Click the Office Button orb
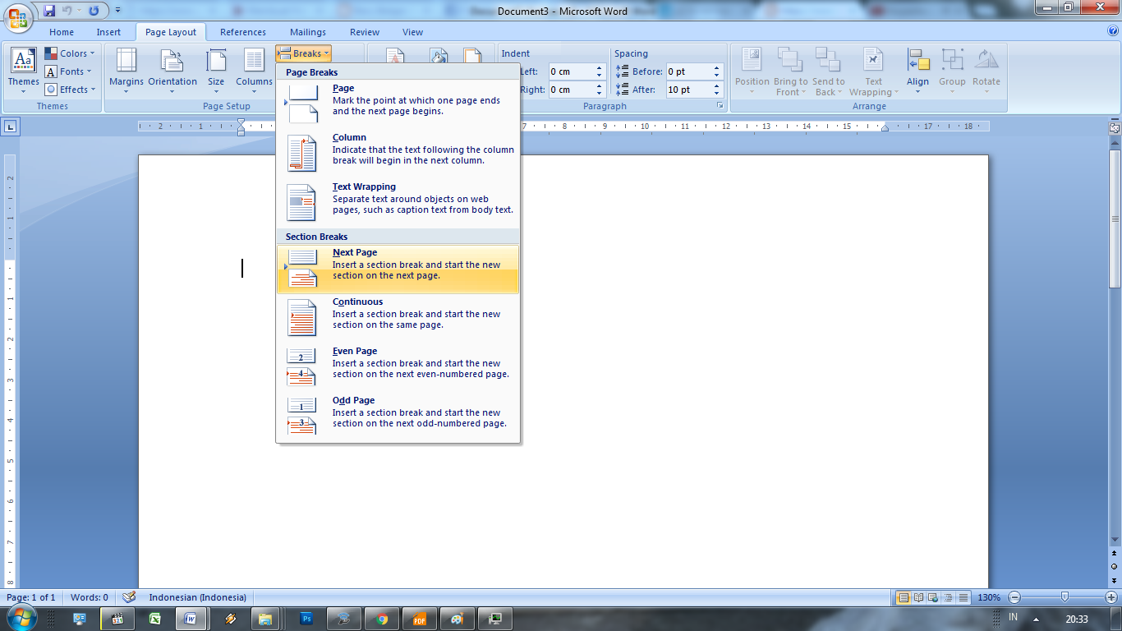 [x=18, y=16]
